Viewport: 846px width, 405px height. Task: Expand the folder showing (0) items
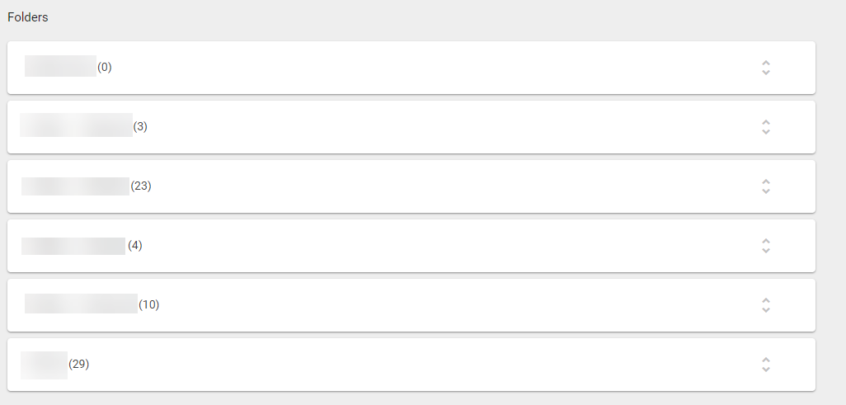pos(766,68)
